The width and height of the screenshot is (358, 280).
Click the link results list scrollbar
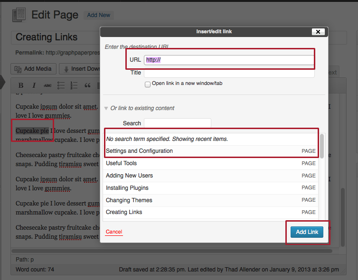click(x=322, y=146)
